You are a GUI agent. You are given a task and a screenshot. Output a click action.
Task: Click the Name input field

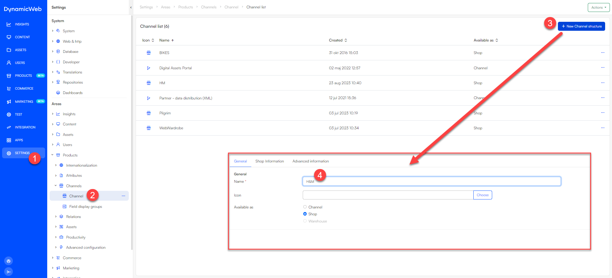coord(432,181)
